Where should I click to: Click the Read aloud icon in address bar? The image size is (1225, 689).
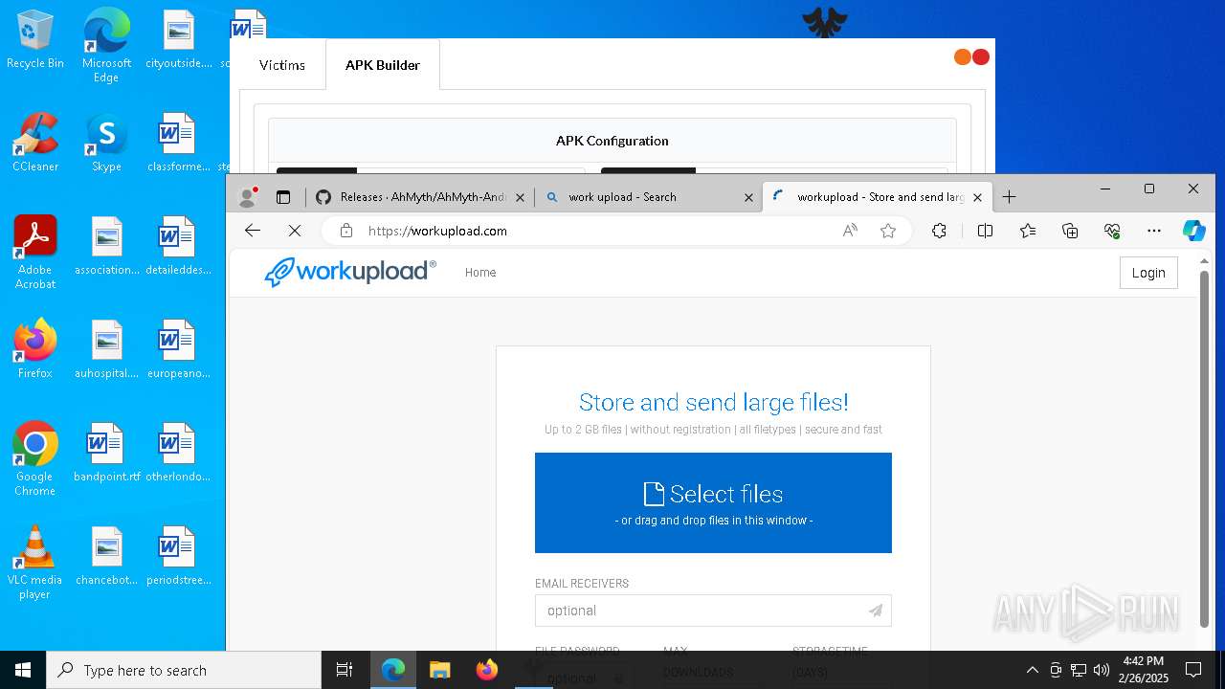tap(850, 231)
